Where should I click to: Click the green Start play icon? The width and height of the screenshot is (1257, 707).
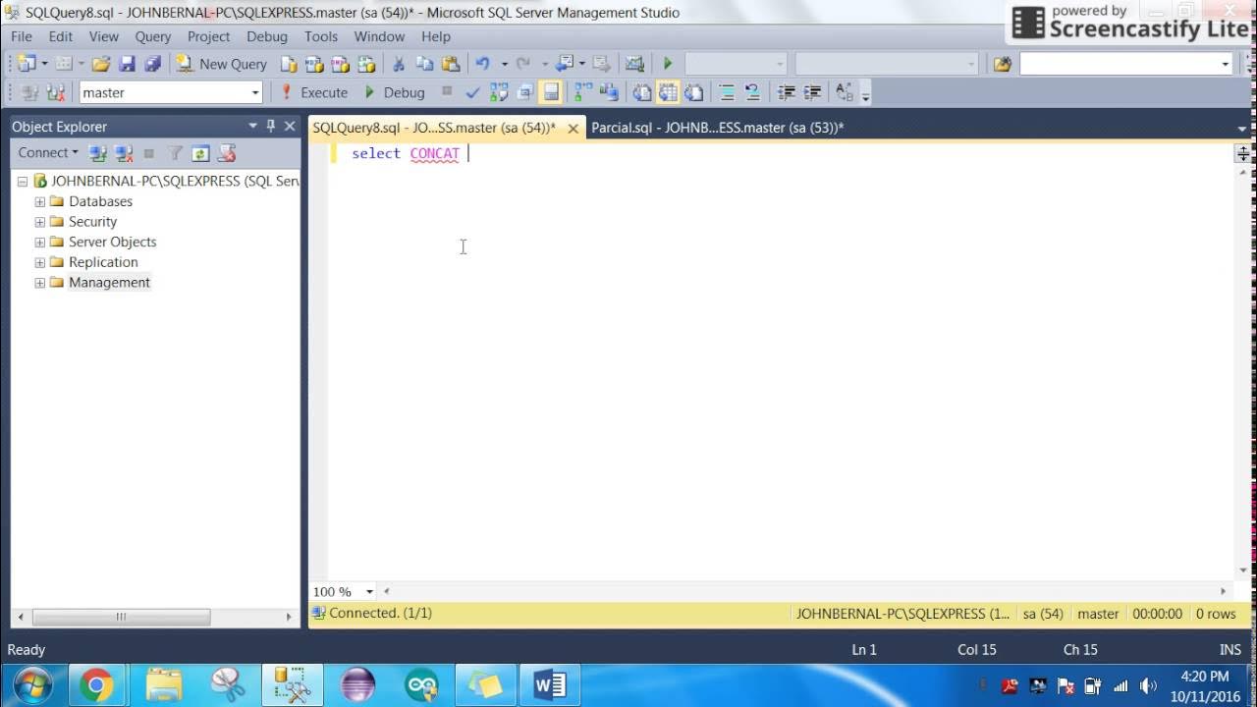click(x=668, y=64)
